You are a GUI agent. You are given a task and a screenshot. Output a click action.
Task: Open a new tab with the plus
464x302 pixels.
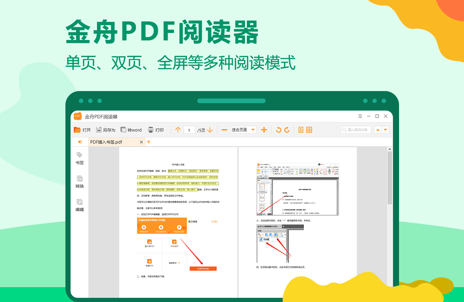[x=148, y=141]
